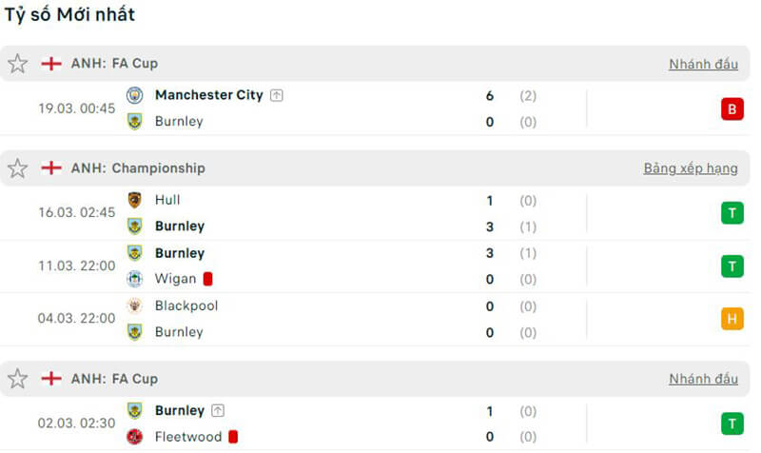Star the first FA Cup league section
761x453 pixels.
18,64
